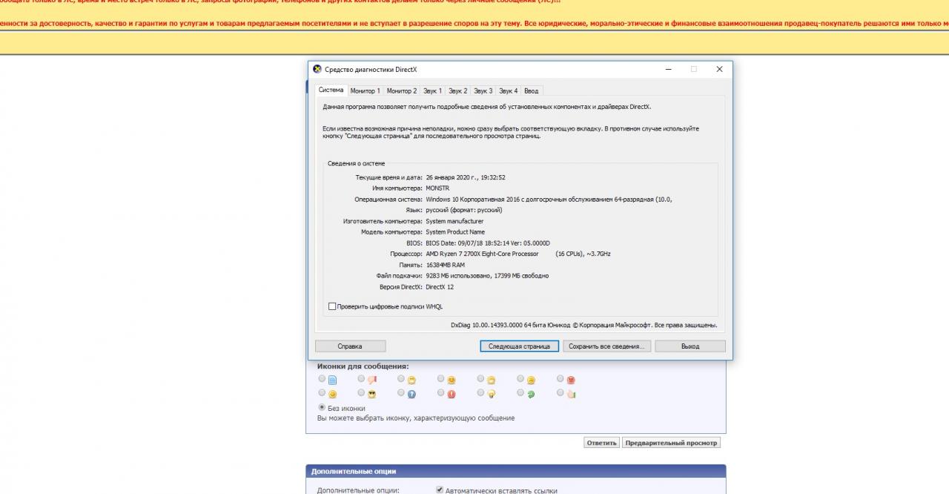Screen dimensions: 949x494
Task: Click the red exclamation mark post icon
Action: [x=452, y=395]
